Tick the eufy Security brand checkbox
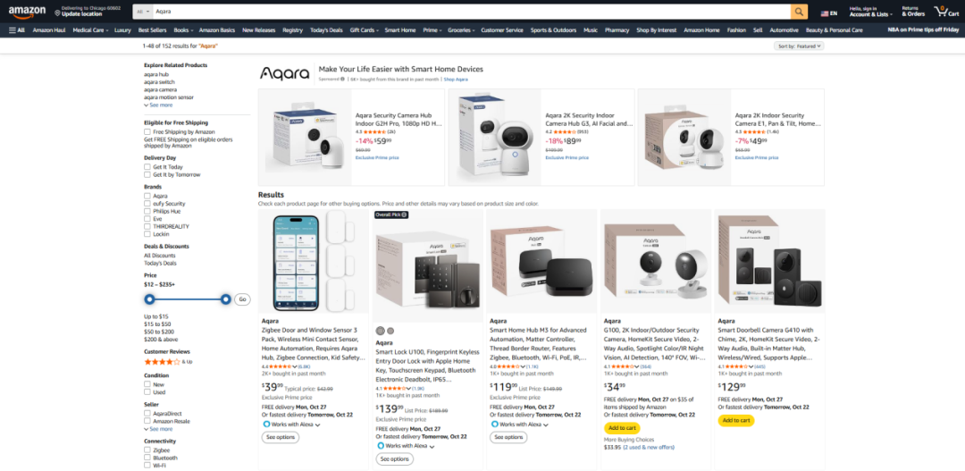The height and width of the screenshot is (471, 965). 147,203
